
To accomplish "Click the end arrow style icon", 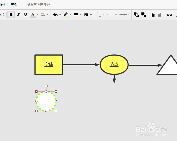I will click(123, 15).
